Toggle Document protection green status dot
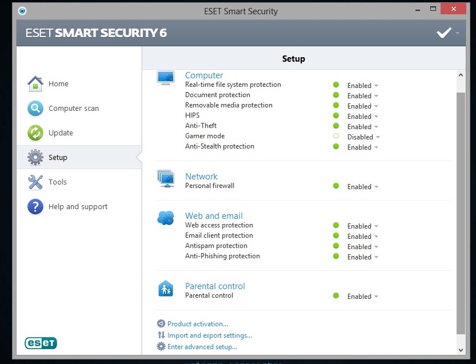Screen dimensions: 476x364 coord(336,95)
